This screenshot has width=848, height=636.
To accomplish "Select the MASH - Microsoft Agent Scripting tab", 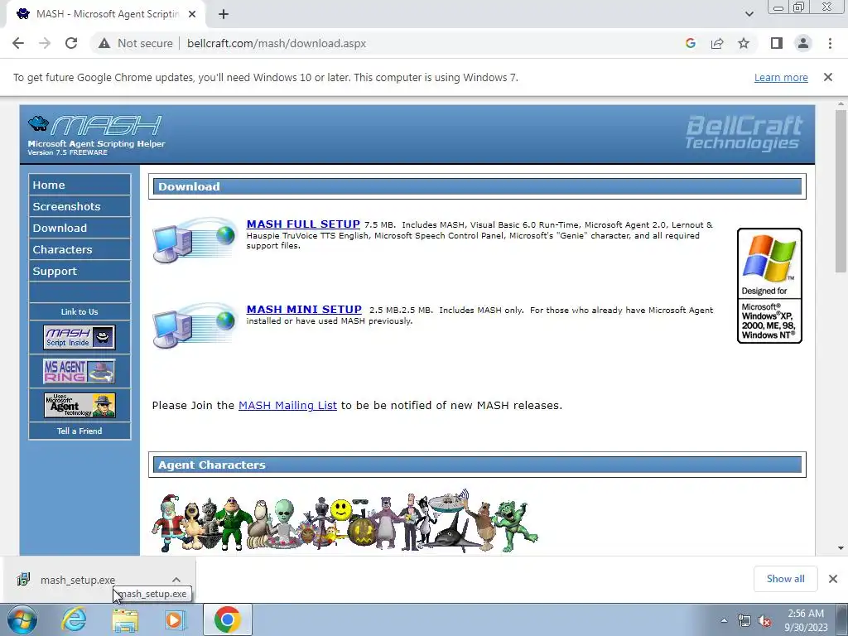I will [x=106, y=15].
